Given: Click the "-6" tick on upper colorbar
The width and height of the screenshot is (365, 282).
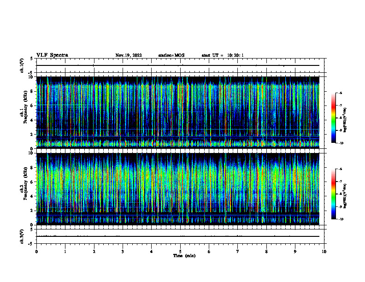Looking at the screenshot, I should click(x=340, y=93).
